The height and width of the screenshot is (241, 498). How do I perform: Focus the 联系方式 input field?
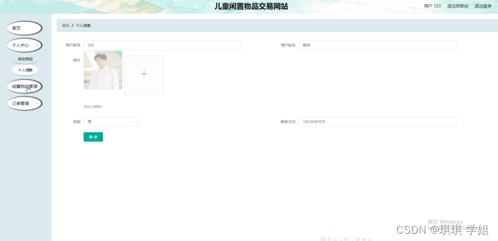[x=377, y=121]
